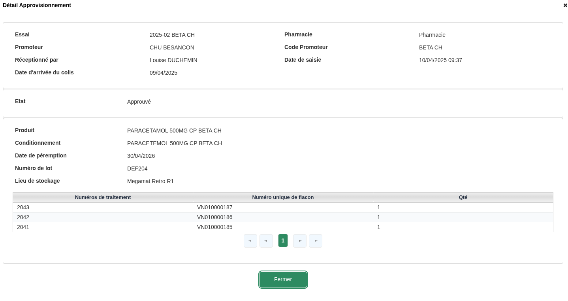This screenshot has width=568, height=301.
Task: Click the Numéros de traitement column header
Action: 103,197
